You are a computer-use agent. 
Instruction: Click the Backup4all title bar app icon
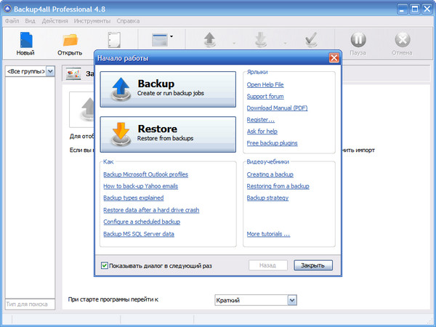(x=8, y=9)
